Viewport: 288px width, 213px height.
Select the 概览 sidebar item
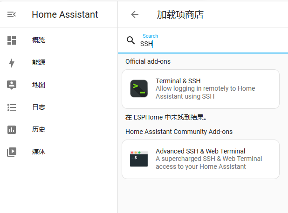click(39, 40)
